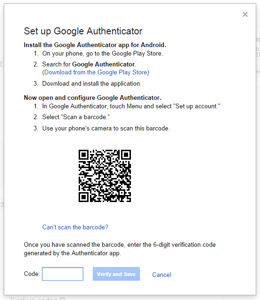Close the Google Authenticator setup dialog
The width and height of the screenshot is (260, 300).
click(x=245, y=14)
